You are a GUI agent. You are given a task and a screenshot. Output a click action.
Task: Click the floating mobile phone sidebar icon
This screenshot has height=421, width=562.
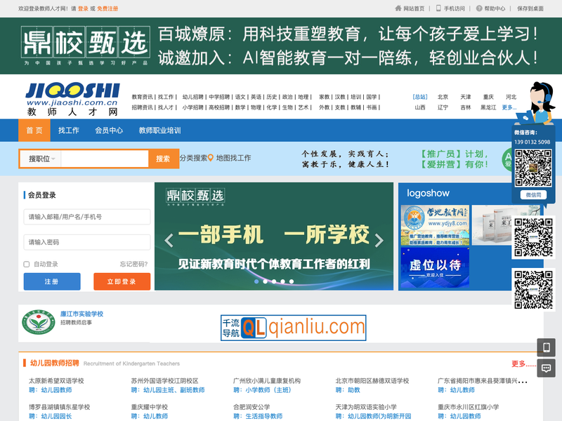coord(547,347)
